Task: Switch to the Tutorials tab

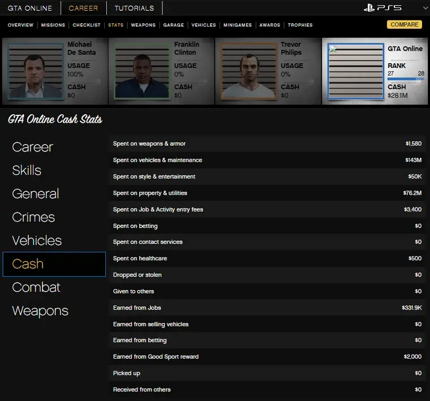Action: 134,8
